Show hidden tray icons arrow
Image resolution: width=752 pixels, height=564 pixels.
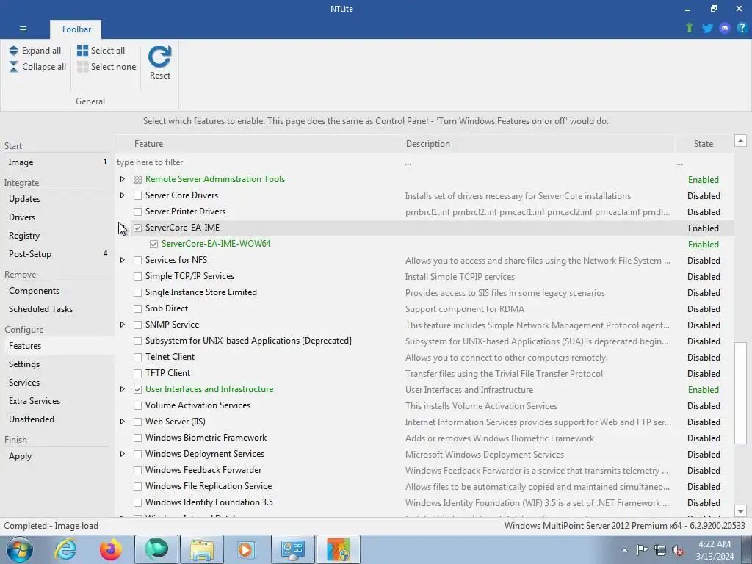(624, 550)
